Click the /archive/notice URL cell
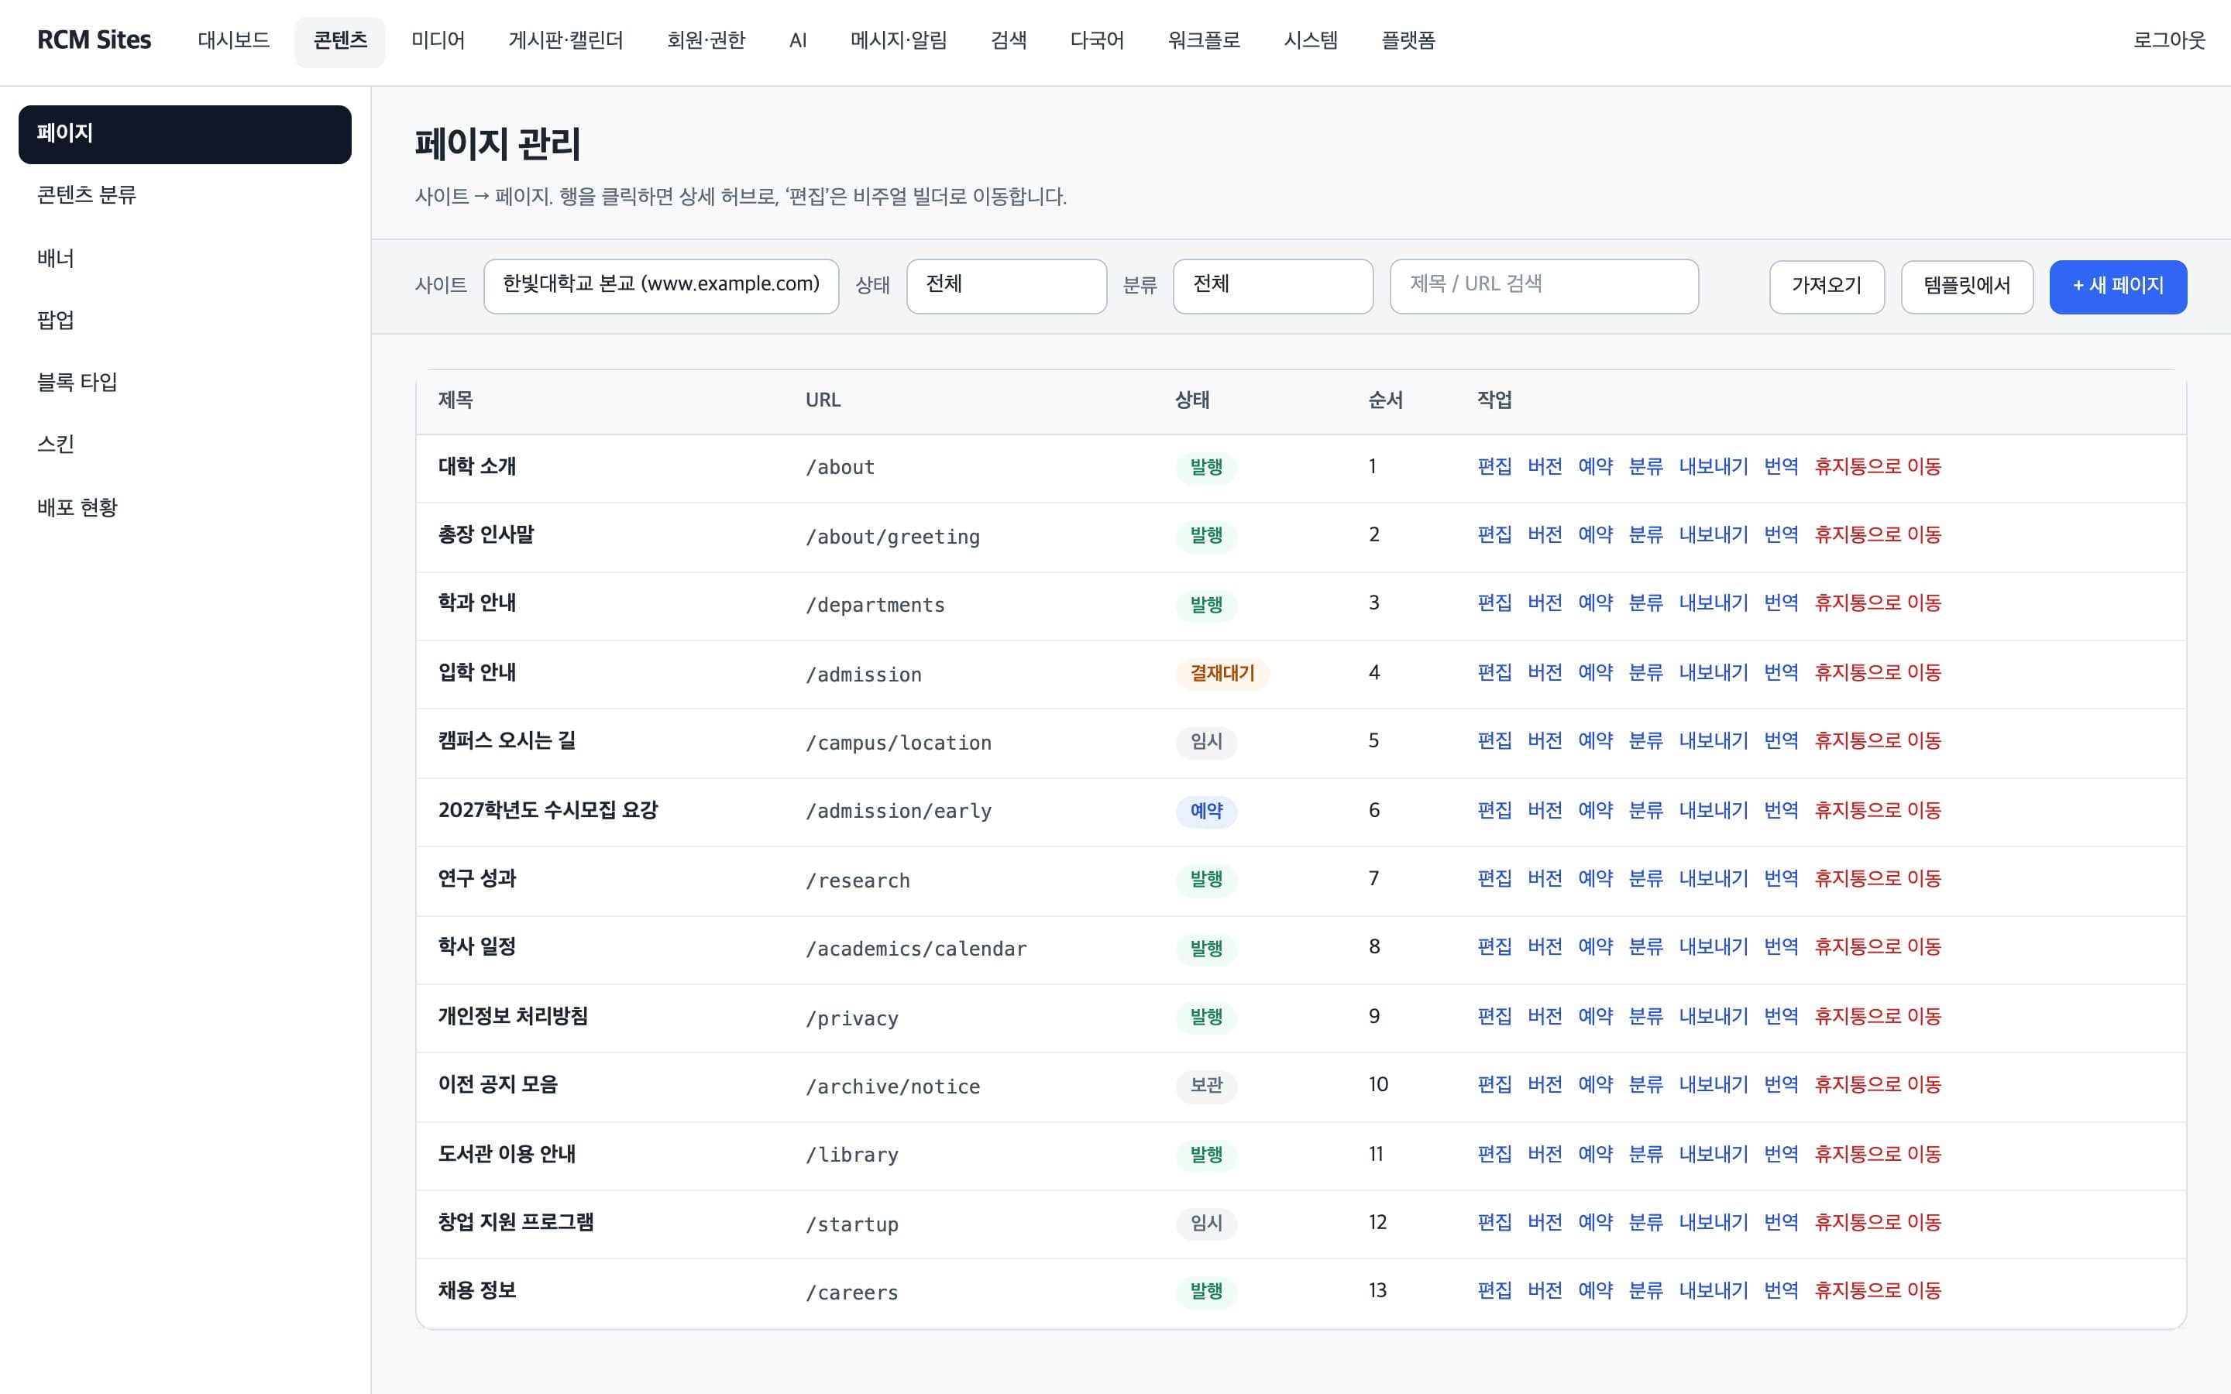This screenshot has height=1394, width=2231. 892,1087
